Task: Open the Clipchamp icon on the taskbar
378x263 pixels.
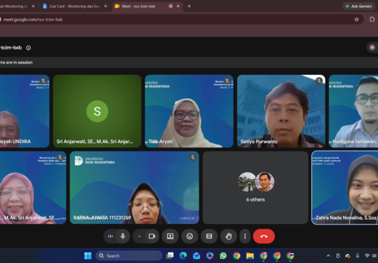Action: (x=210, y=256)
